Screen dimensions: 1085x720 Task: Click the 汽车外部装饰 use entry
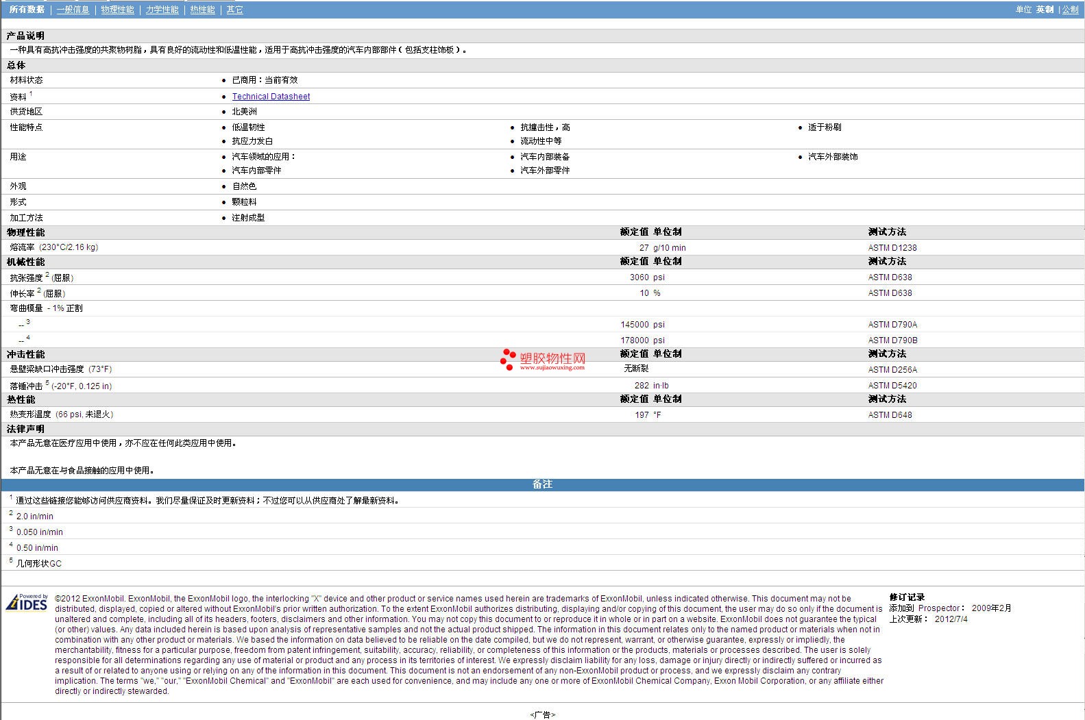(833, 157)
